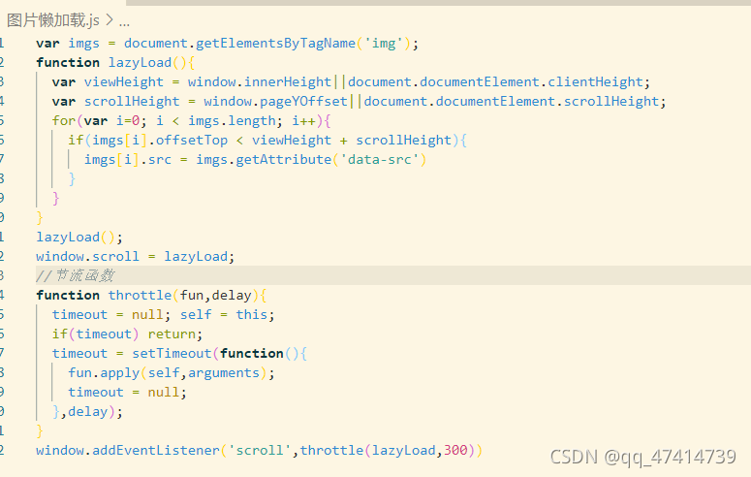Click the 'timeout = setTimeout(function(){' line
The width and height of the screenshot is (751, 477).
click(x=179, y=353)
